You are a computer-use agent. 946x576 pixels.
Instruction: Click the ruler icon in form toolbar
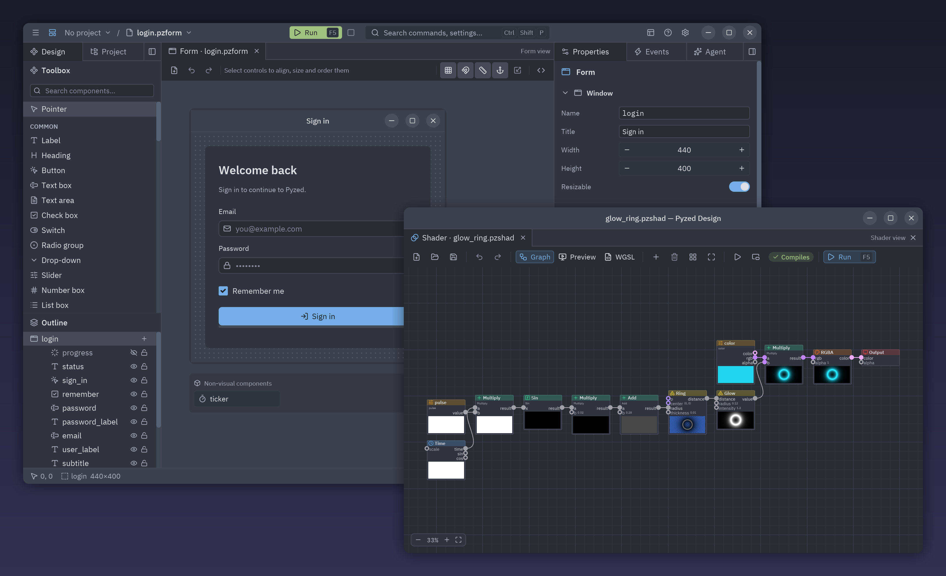[483, 70]
